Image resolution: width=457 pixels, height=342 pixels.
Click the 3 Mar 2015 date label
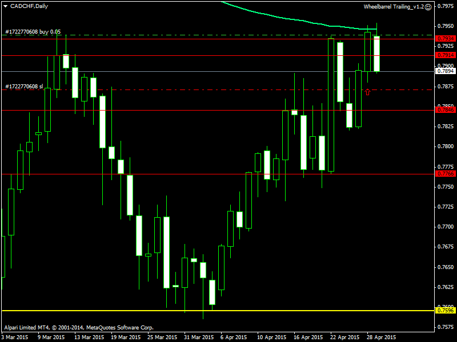(15, 337)
